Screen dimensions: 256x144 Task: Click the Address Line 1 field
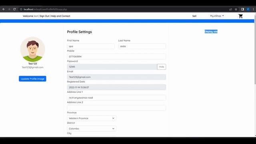pos(116,98)
